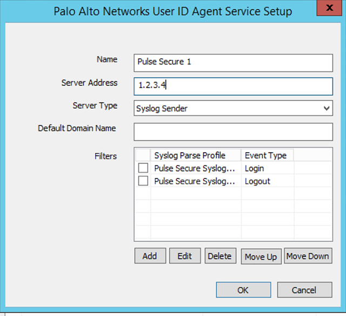Click the Delete filter button
Image resolution: width=346 pixels, height=316 pixels.
(220, 256)
